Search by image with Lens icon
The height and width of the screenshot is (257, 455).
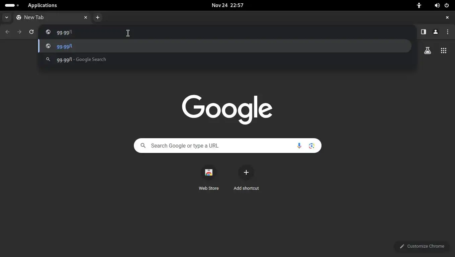click(x=311, y=146)
